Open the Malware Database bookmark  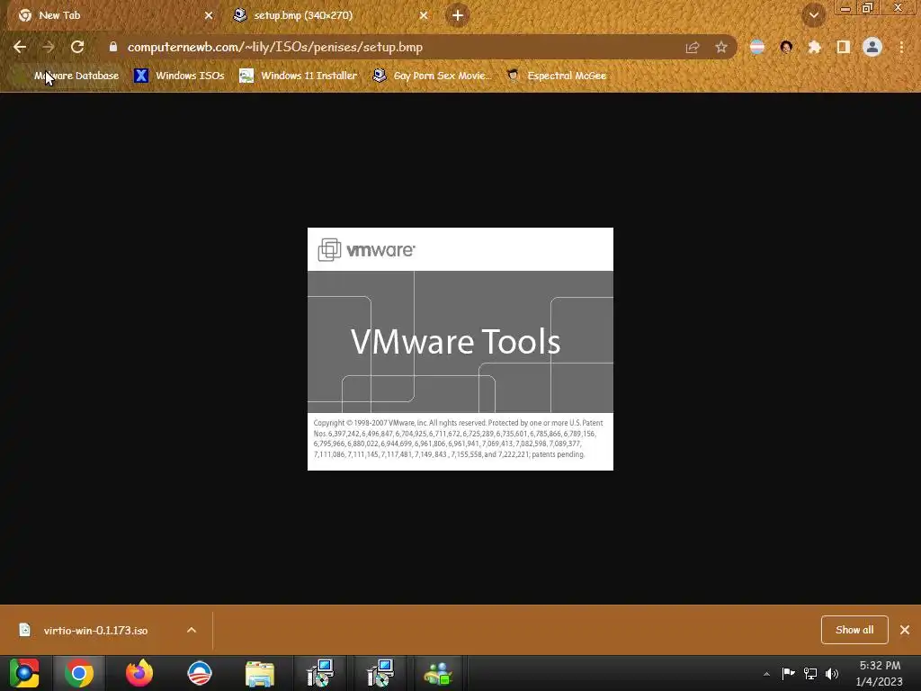click(x=67, y=76)
